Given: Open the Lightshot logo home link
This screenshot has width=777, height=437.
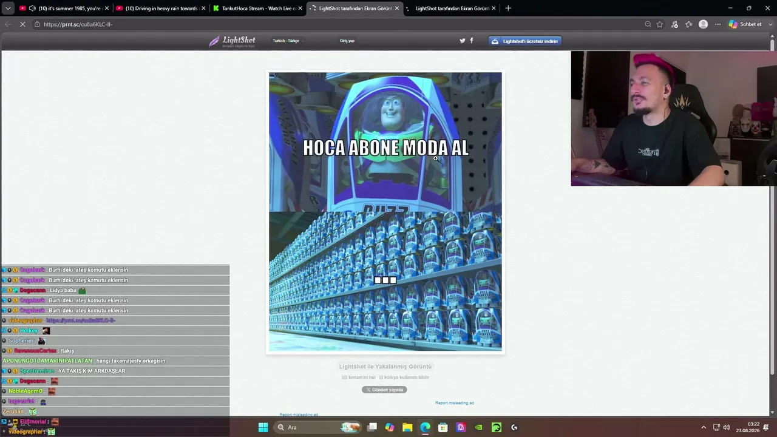Looking at the screenshot, I should click(x=232, y=41).
